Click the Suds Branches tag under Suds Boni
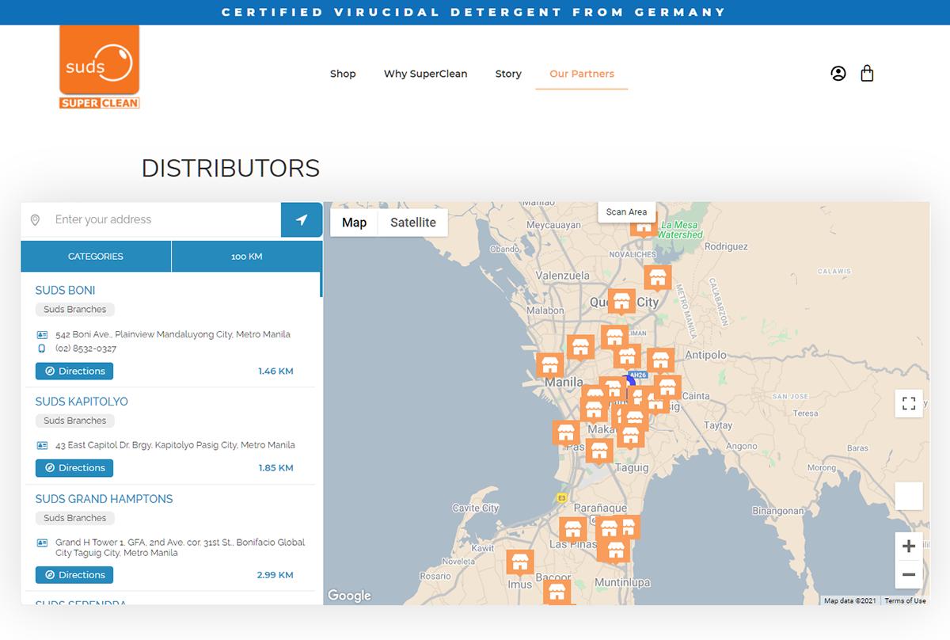 coord(75,310)
